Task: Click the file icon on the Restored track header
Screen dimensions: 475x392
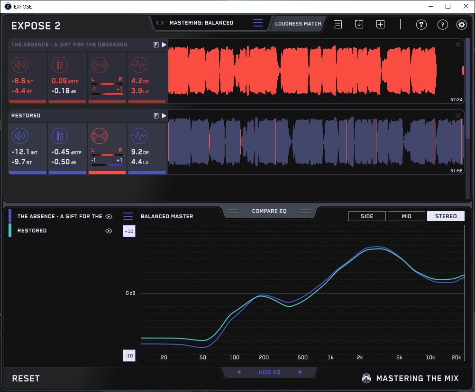Action: coord(156,116)
